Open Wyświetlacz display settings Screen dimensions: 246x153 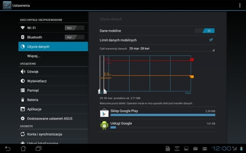click(x=53, y=81)
